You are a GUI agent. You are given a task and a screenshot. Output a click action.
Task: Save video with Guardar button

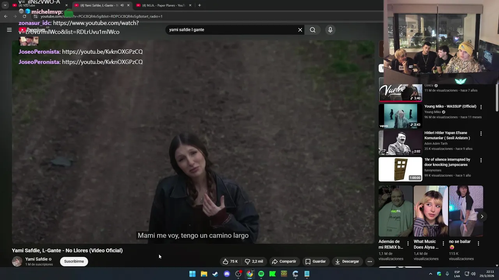[315, 261]
